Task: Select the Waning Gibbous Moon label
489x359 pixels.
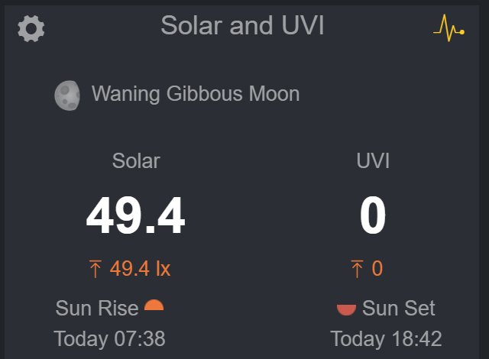Action: tap(196, 95)
